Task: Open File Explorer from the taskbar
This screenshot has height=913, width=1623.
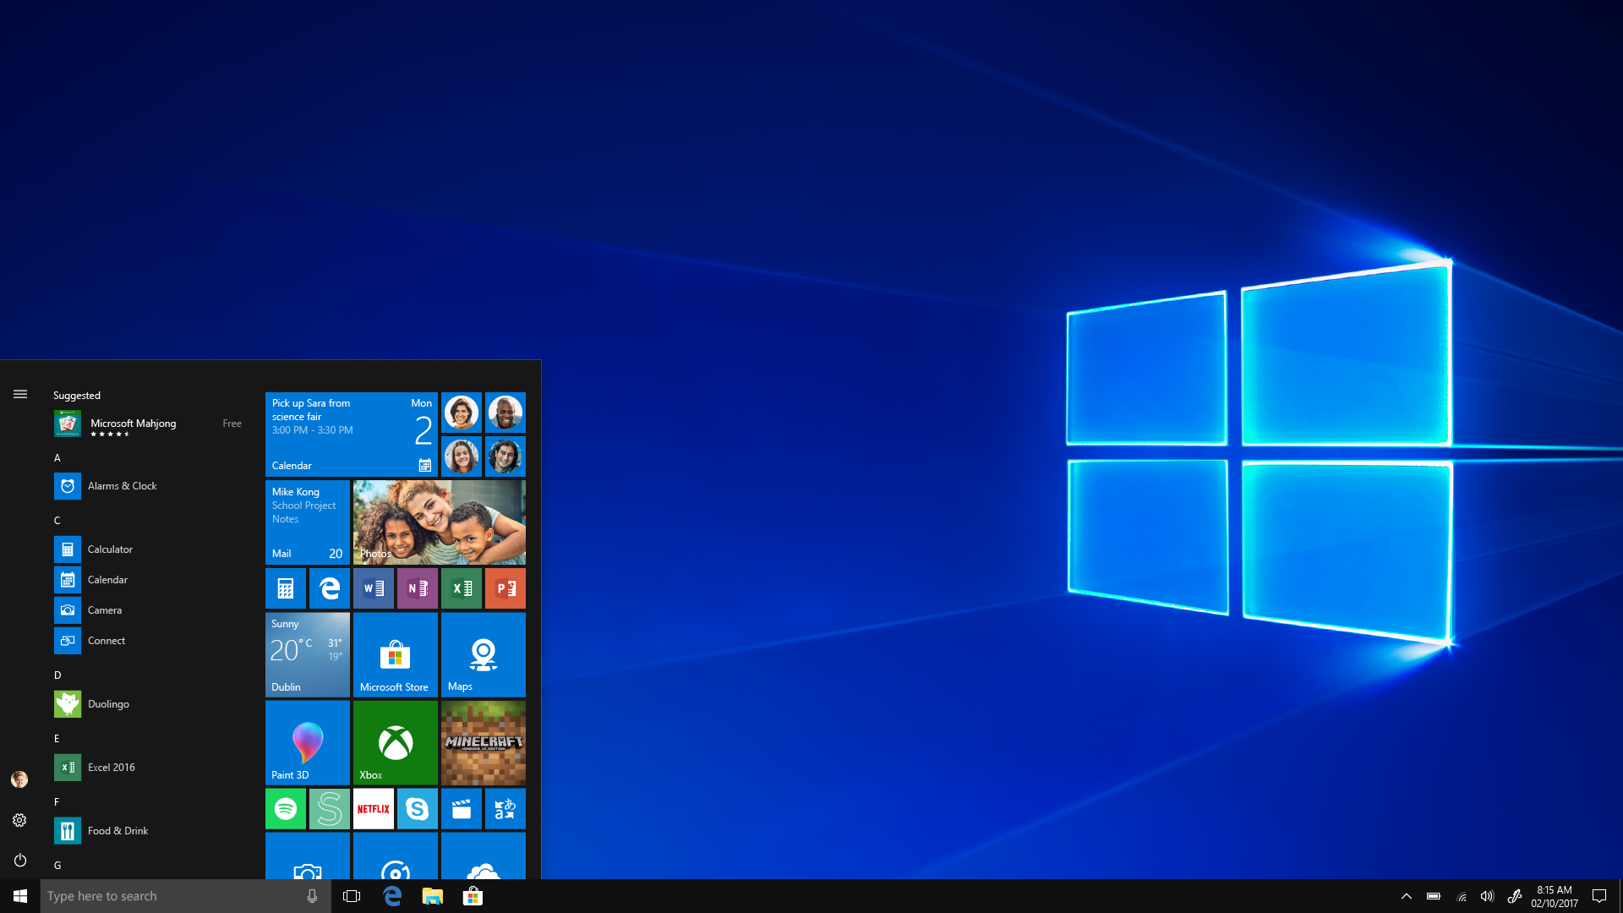Action: click(x=433, y=896)
